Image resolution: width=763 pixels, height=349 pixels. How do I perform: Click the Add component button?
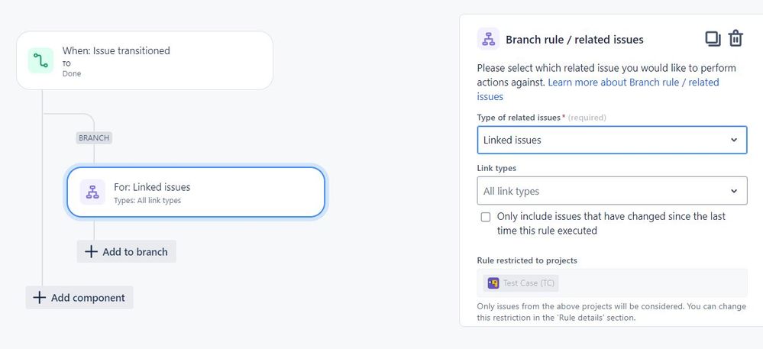[79, 297]
